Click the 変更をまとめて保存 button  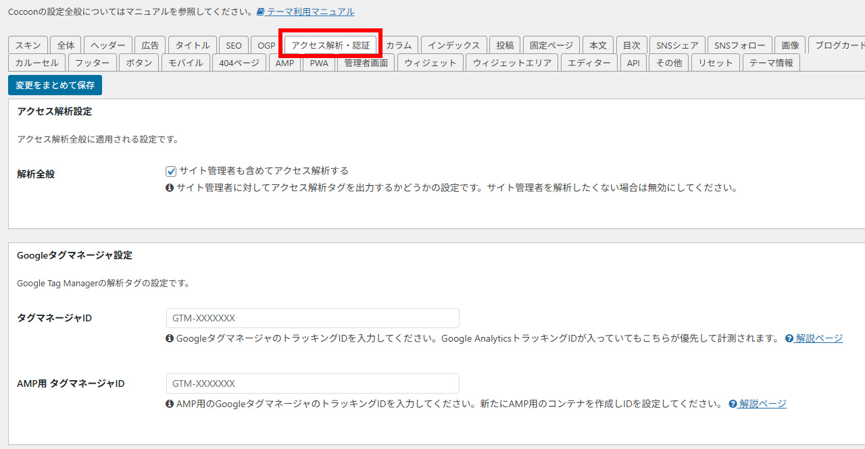[55, 85]
